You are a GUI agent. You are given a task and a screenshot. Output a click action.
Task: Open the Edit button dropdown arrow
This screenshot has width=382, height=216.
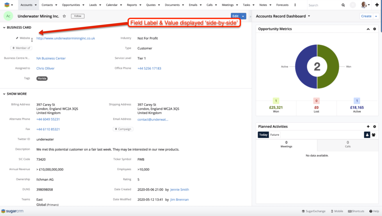pyautogui.click(x=243, y=16)
